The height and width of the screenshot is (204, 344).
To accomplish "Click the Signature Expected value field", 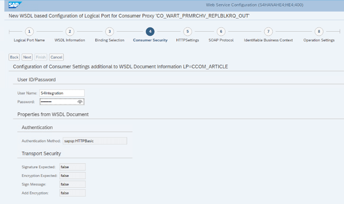I will (72, 167).
